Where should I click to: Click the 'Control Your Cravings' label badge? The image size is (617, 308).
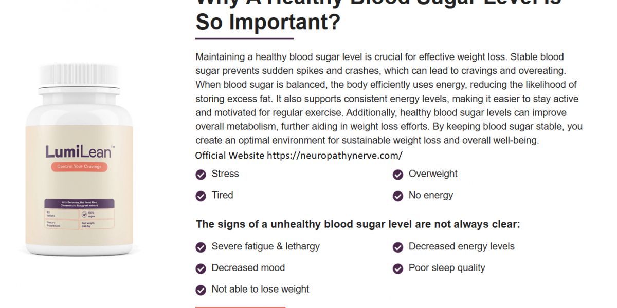79,167
